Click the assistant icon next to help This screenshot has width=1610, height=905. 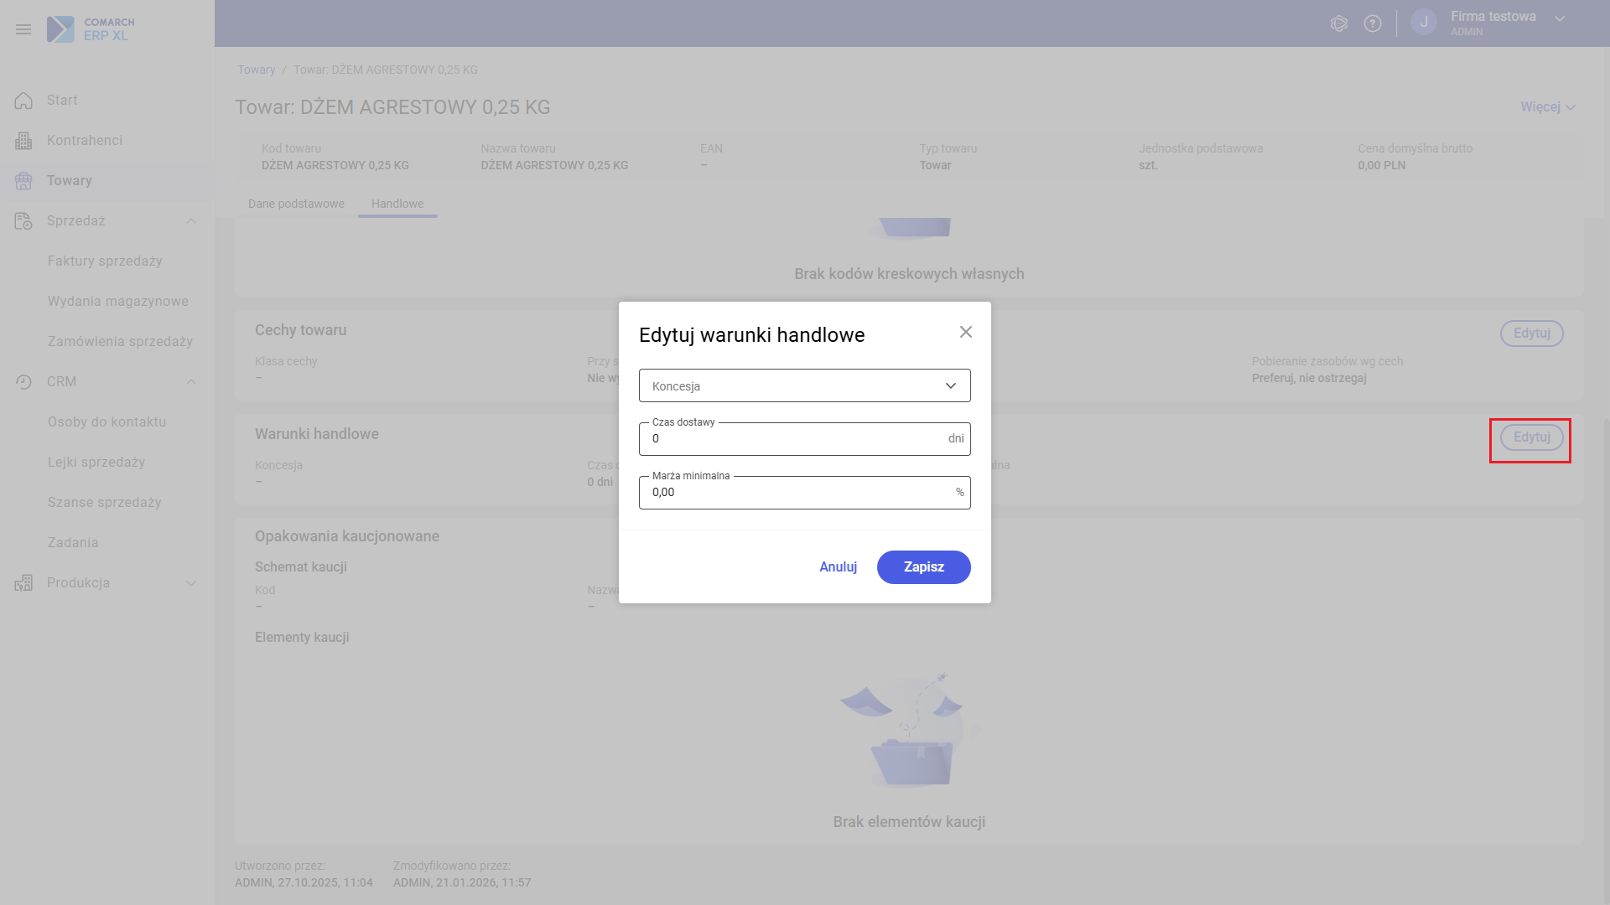click(x=1339, y=23)
